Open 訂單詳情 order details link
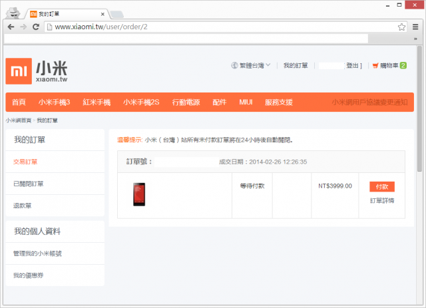The height and width of the screenshot is (308, 426). click(382, 200)
